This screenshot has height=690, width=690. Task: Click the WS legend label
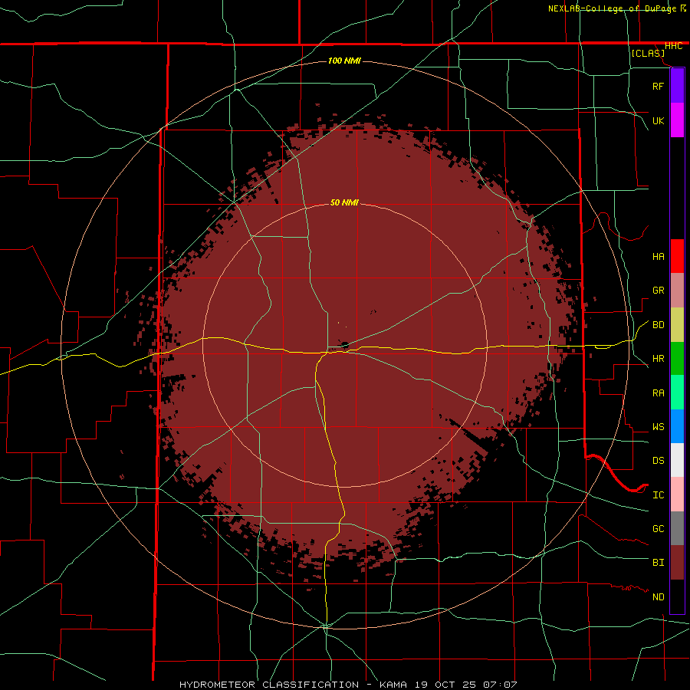click(658, 427)
